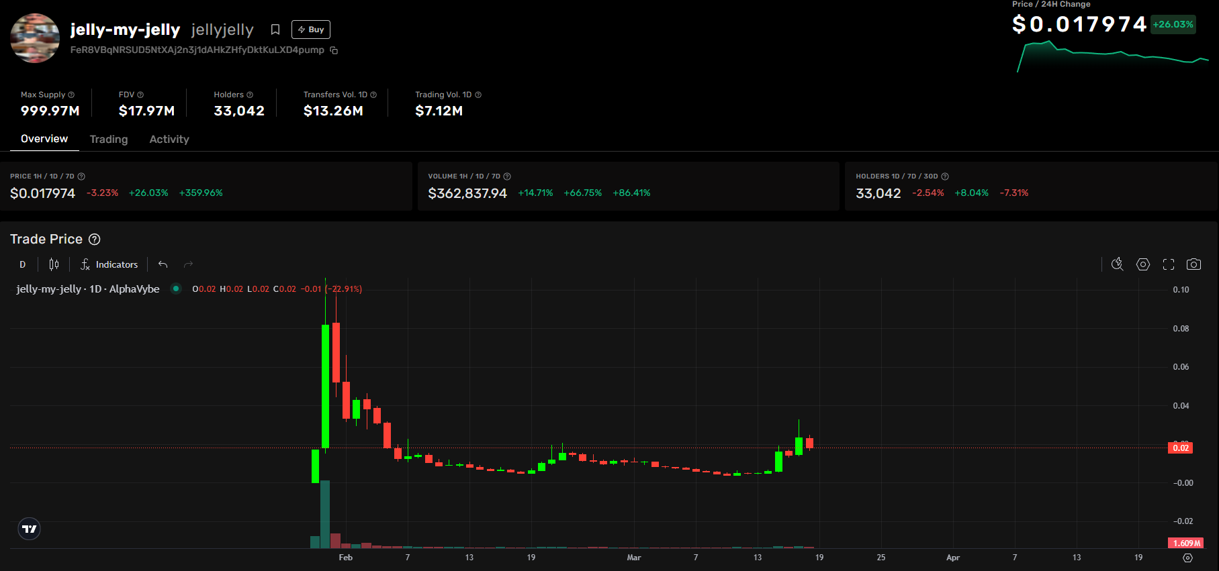Redo the chart action
This screenshot has width=1219, height=571.
(x=189, y=264)
